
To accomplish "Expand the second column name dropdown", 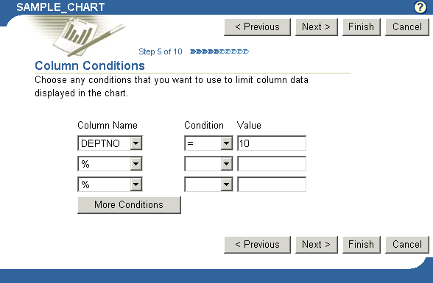I will pos(110,164).
